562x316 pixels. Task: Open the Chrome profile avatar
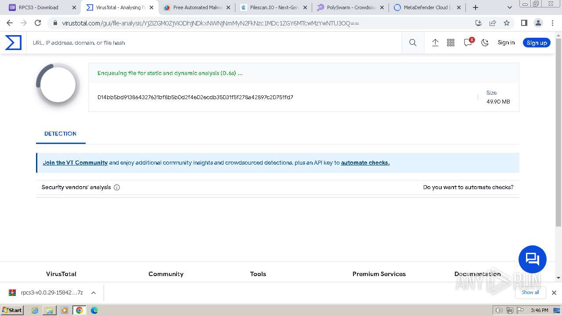tap(538, 23)
